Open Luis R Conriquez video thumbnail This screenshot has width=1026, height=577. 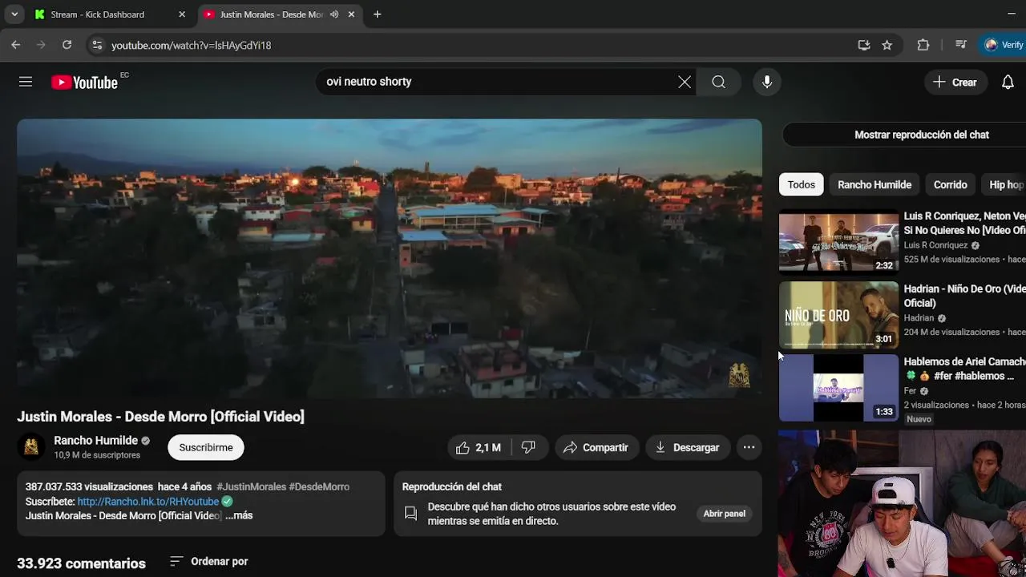(838, 242)
